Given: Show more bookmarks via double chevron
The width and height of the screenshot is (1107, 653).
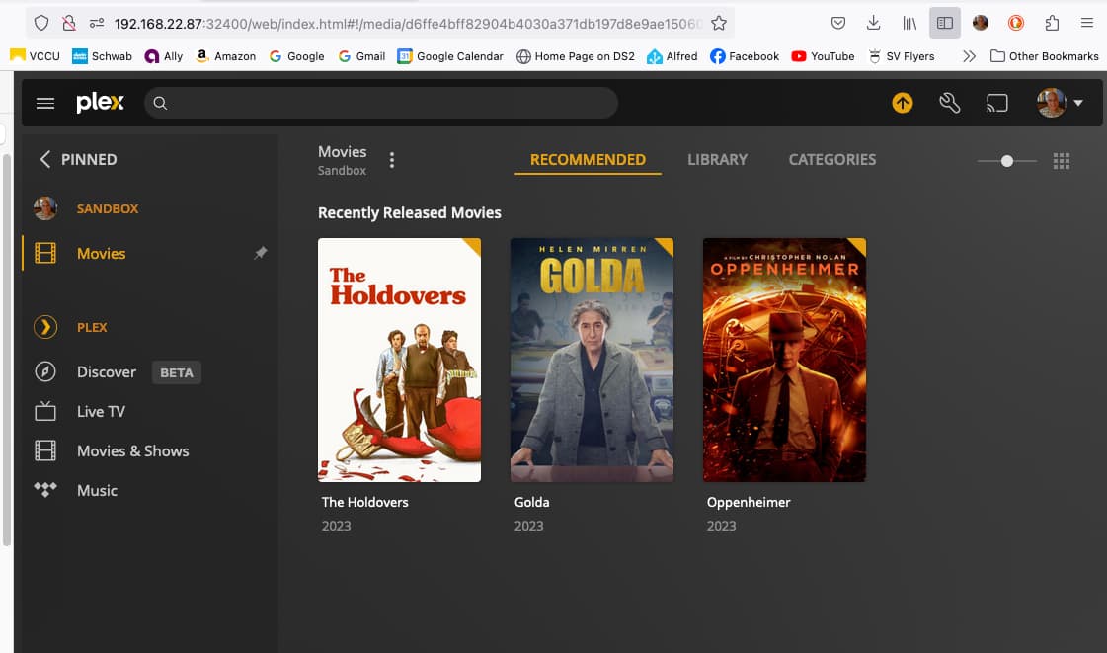Looking at the screenshot, I should [970, 56].
